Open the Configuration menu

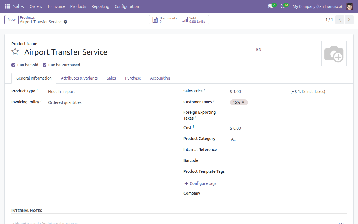click(x=127, y=6)
